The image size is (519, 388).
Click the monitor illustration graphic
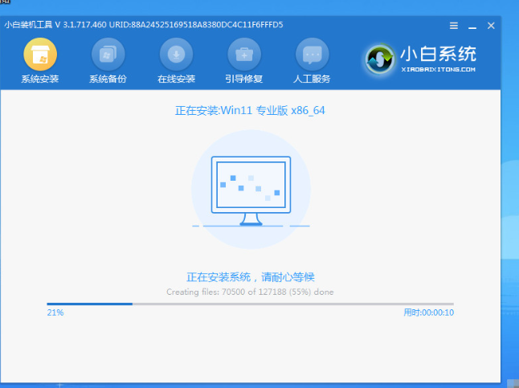[251, 191]
